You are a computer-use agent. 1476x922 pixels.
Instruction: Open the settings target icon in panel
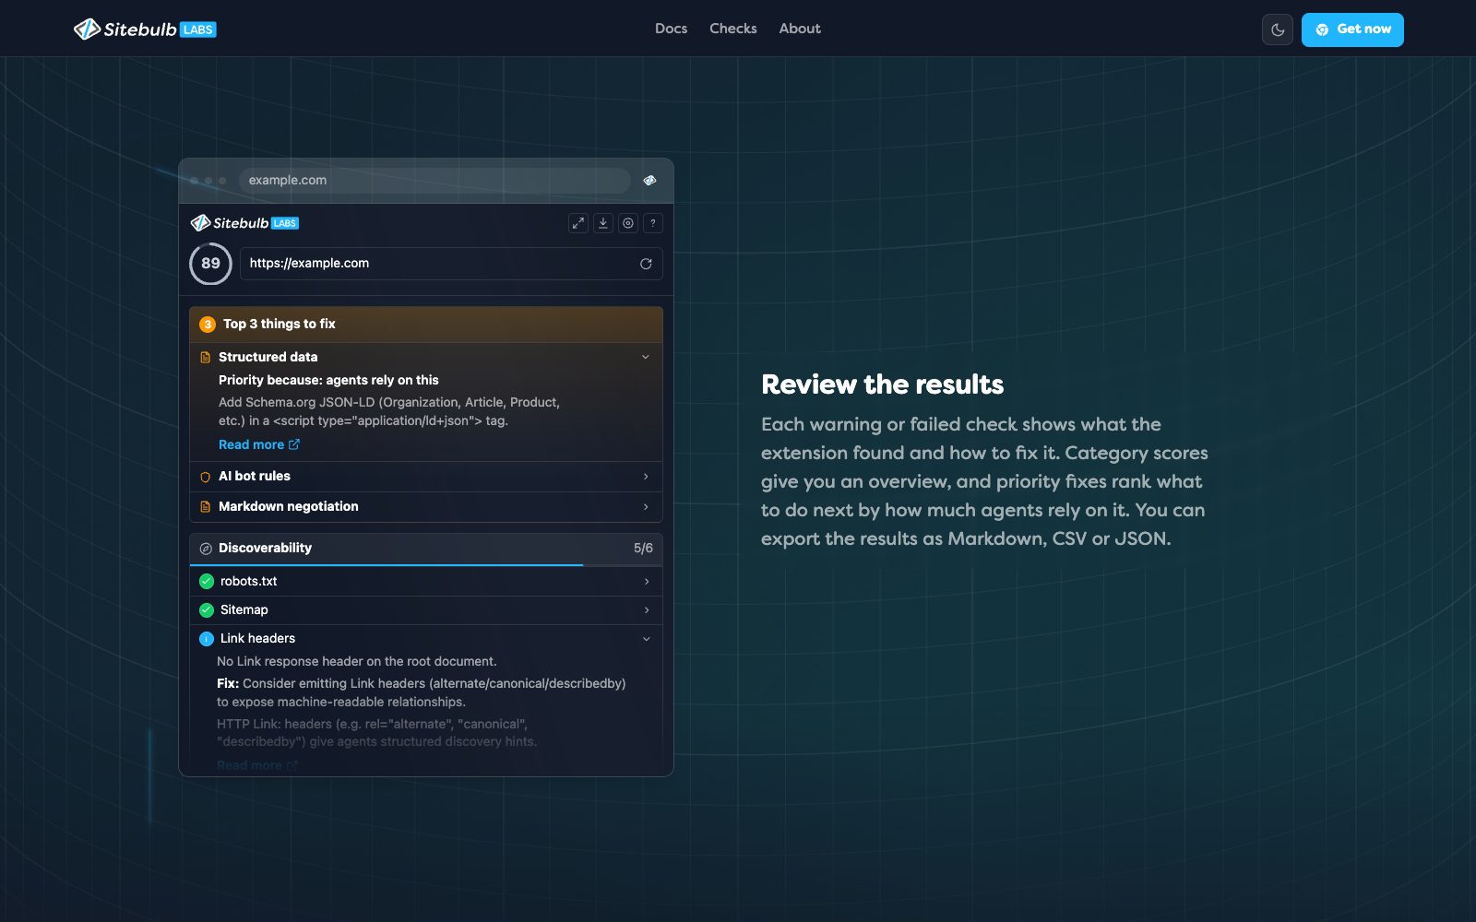(x=628, y=223)
